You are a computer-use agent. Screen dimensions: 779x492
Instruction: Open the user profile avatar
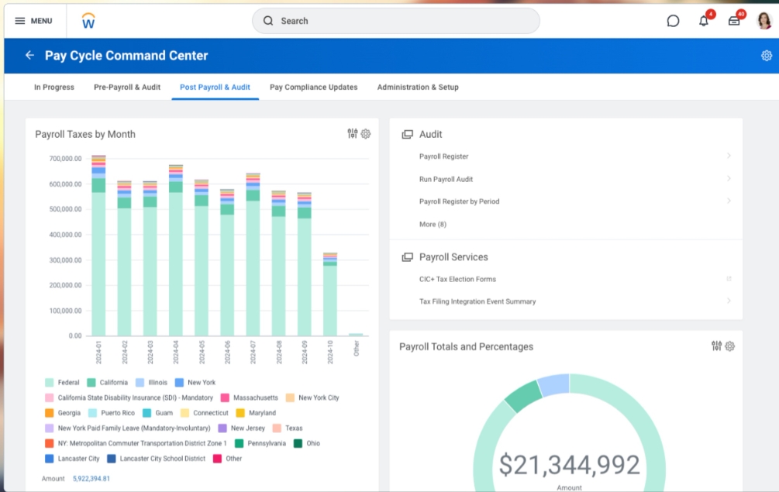click(x=764, y=21)
